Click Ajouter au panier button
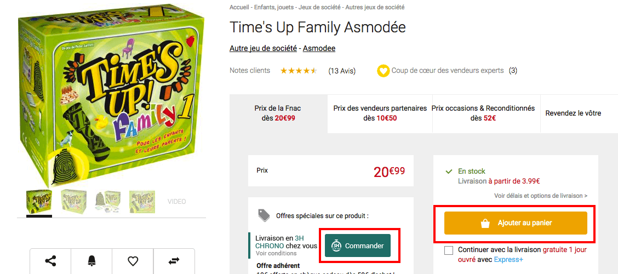618x274 pixels. point(516,223)
